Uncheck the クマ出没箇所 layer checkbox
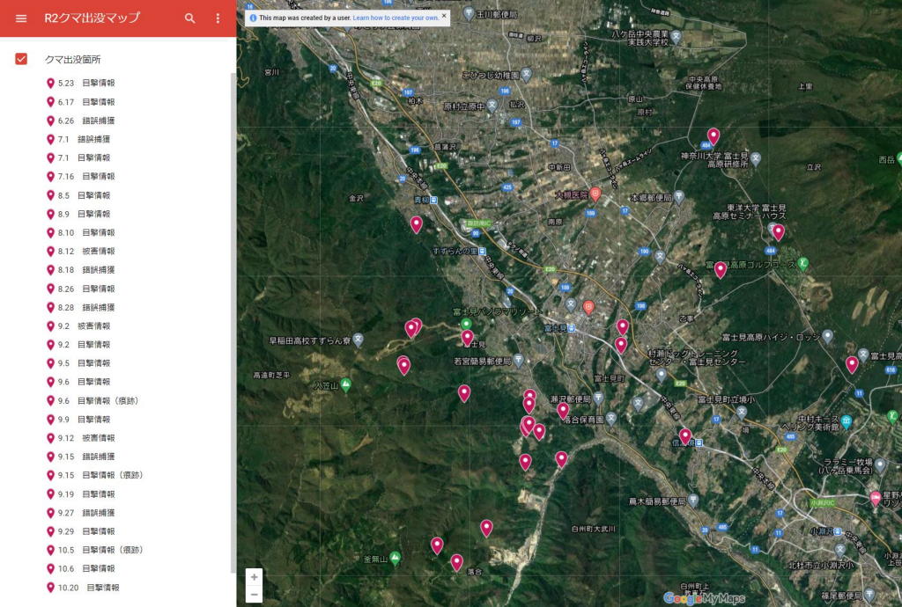902x607 pixels. pos(21,59)
